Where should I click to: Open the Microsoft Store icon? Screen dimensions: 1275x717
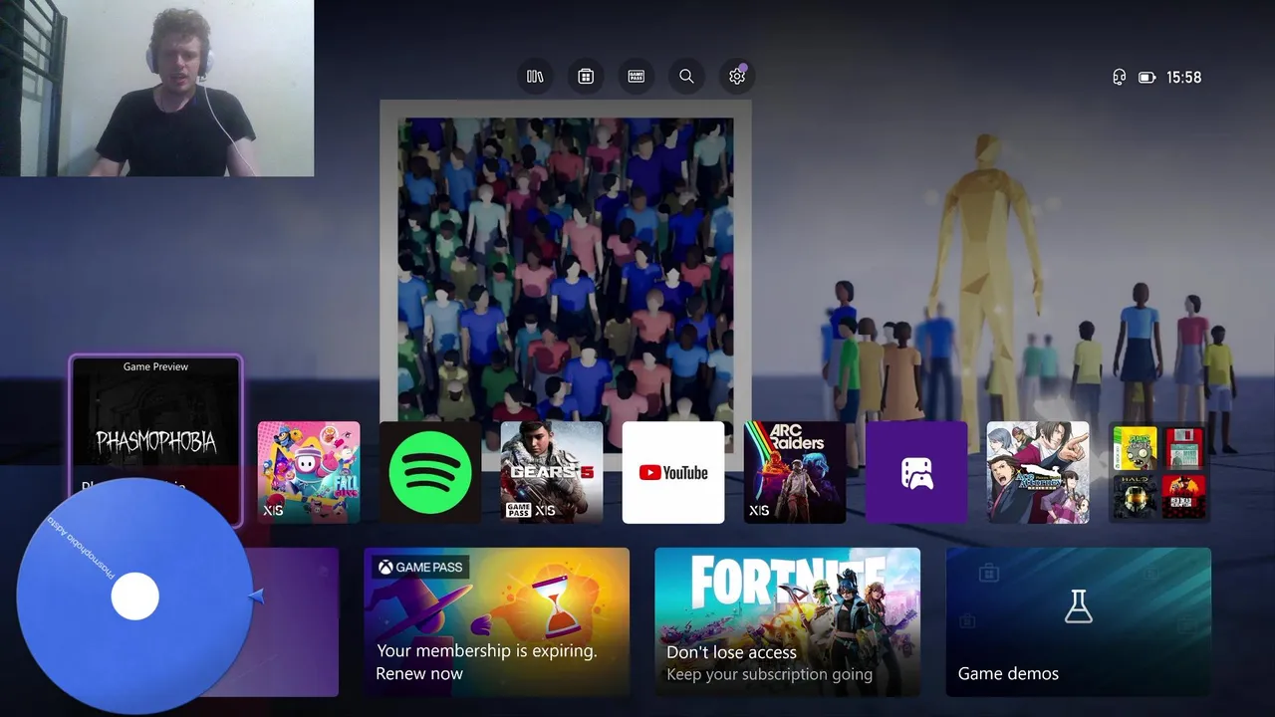pyautogui.click(x=586, y=77)
